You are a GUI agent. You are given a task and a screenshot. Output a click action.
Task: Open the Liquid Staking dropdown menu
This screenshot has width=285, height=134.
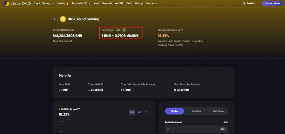coord(44,3)
